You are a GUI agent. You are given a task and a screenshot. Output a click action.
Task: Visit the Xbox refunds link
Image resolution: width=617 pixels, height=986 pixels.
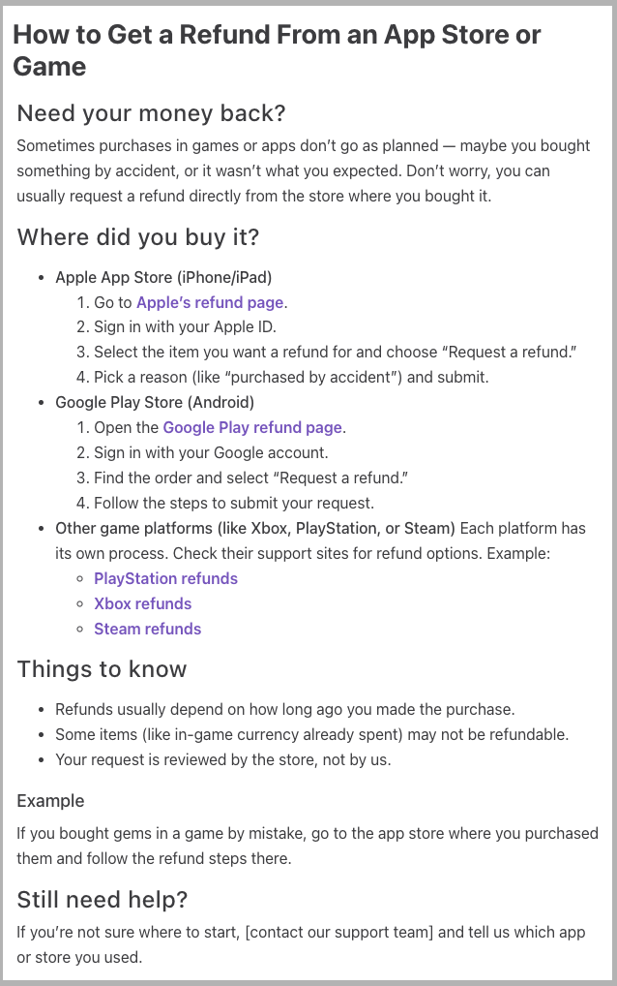[x=142, y=603]
